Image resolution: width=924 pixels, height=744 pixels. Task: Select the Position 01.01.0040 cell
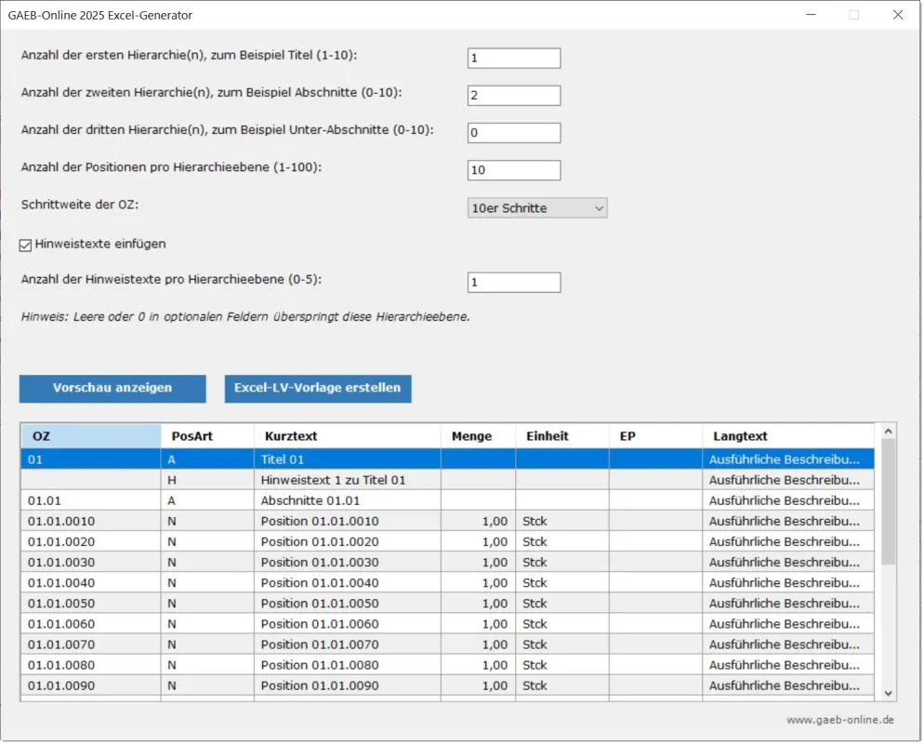348,583
